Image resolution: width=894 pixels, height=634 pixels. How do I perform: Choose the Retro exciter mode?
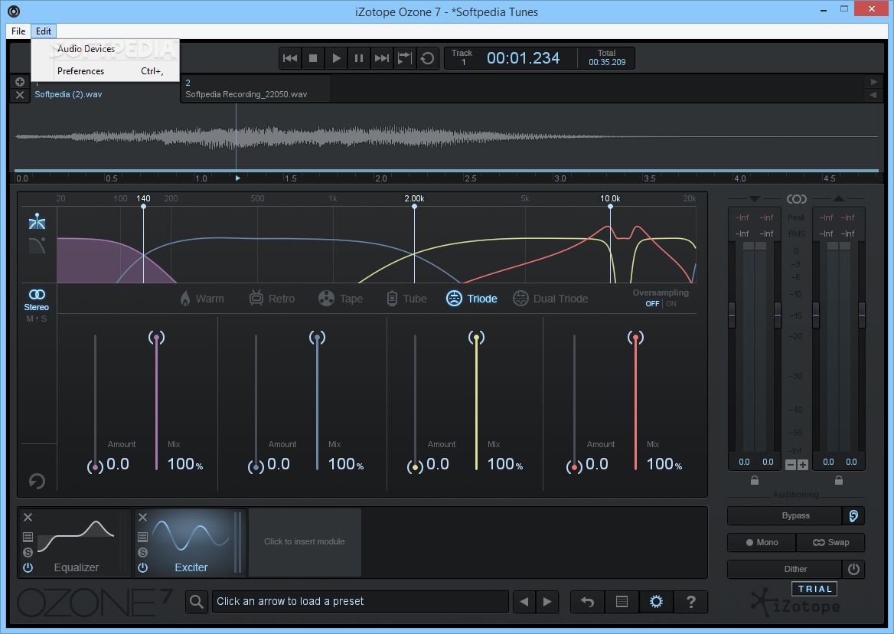(272, 298)
